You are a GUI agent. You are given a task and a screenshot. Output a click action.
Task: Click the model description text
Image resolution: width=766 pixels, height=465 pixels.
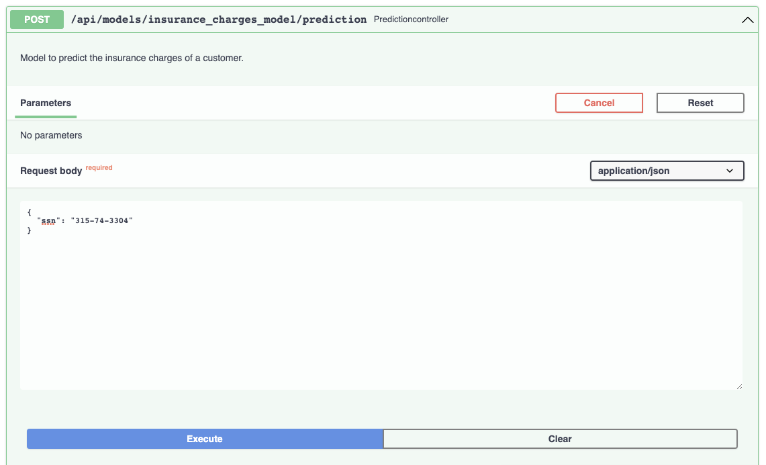point(132,58)
